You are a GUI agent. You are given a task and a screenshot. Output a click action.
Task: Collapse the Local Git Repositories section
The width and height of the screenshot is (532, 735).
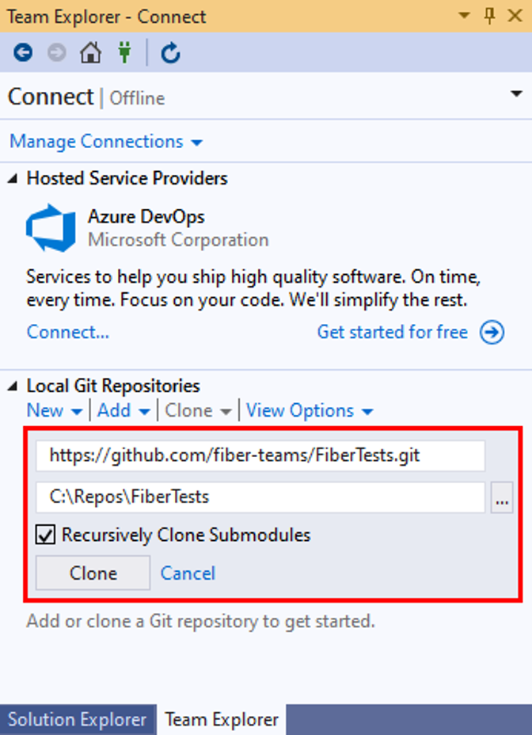[13, 387]
